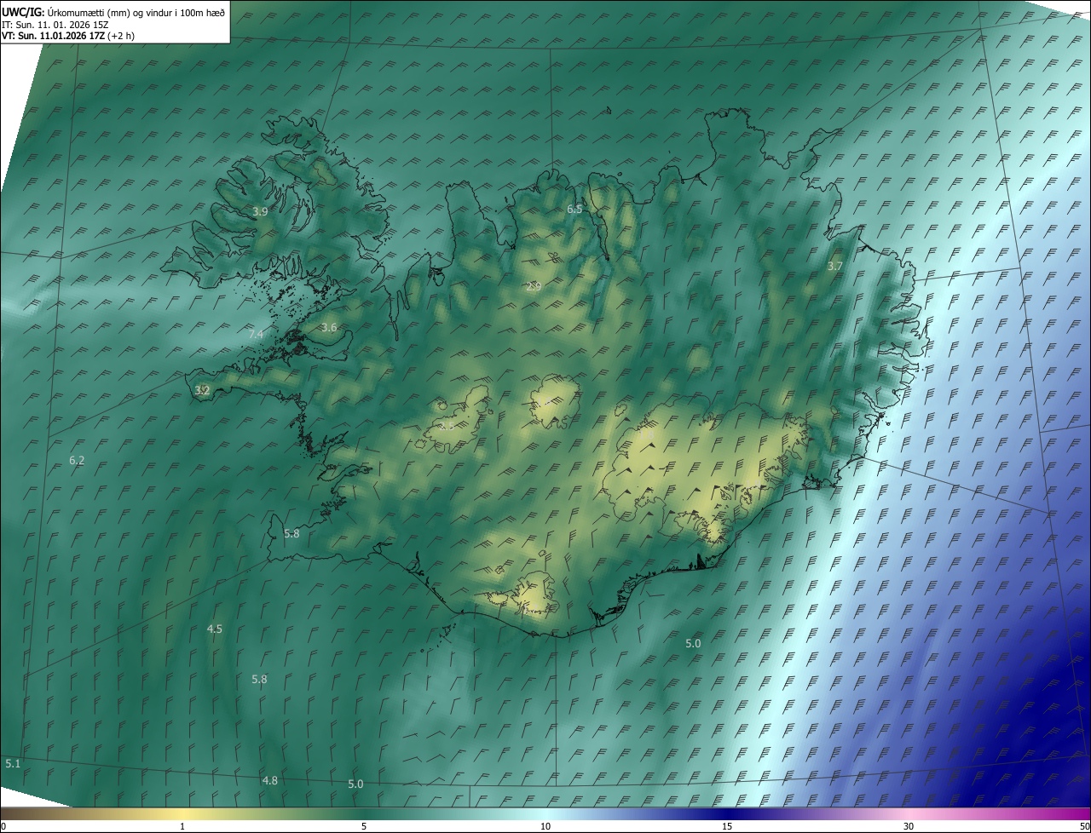This screenshot has width=1091, height=833.
Task: Click the 5 tick on the colour scale
Action: pyautogui.click(x=364, y=826)
